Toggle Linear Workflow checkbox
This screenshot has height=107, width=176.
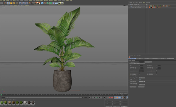(139, 83)
